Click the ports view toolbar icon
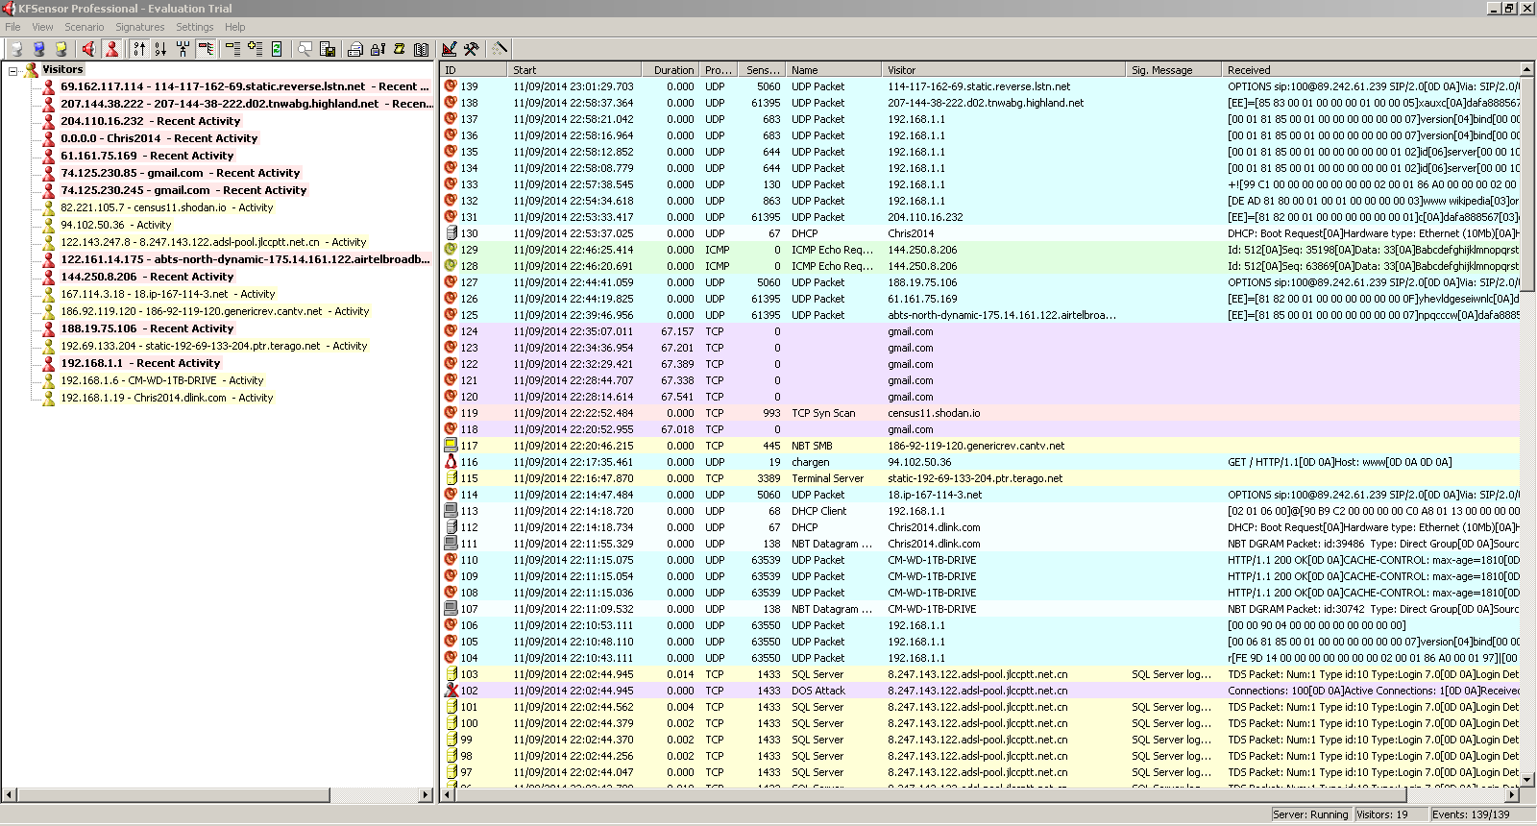The height and width of the screenshot is (826, 1537). [183, 48]
